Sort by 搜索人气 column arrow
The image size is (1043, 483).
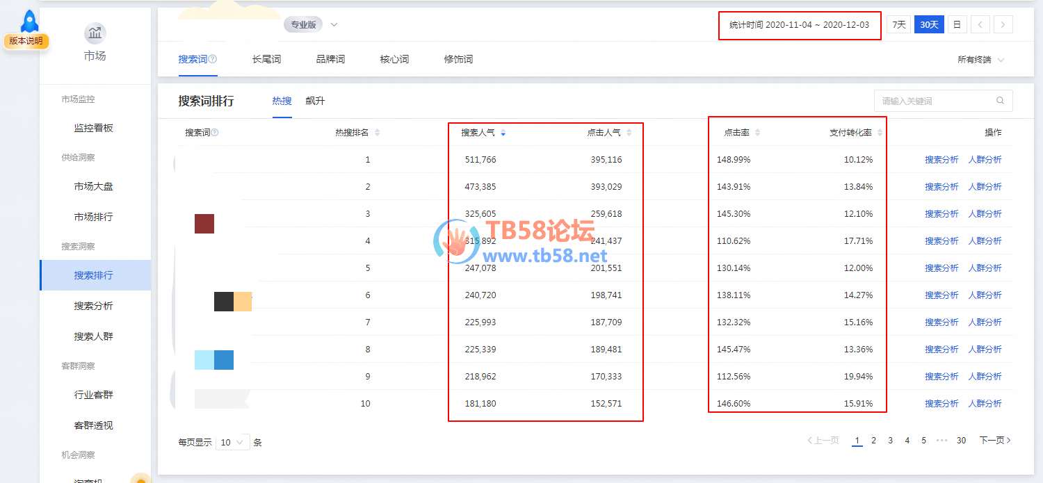point(503,133)
